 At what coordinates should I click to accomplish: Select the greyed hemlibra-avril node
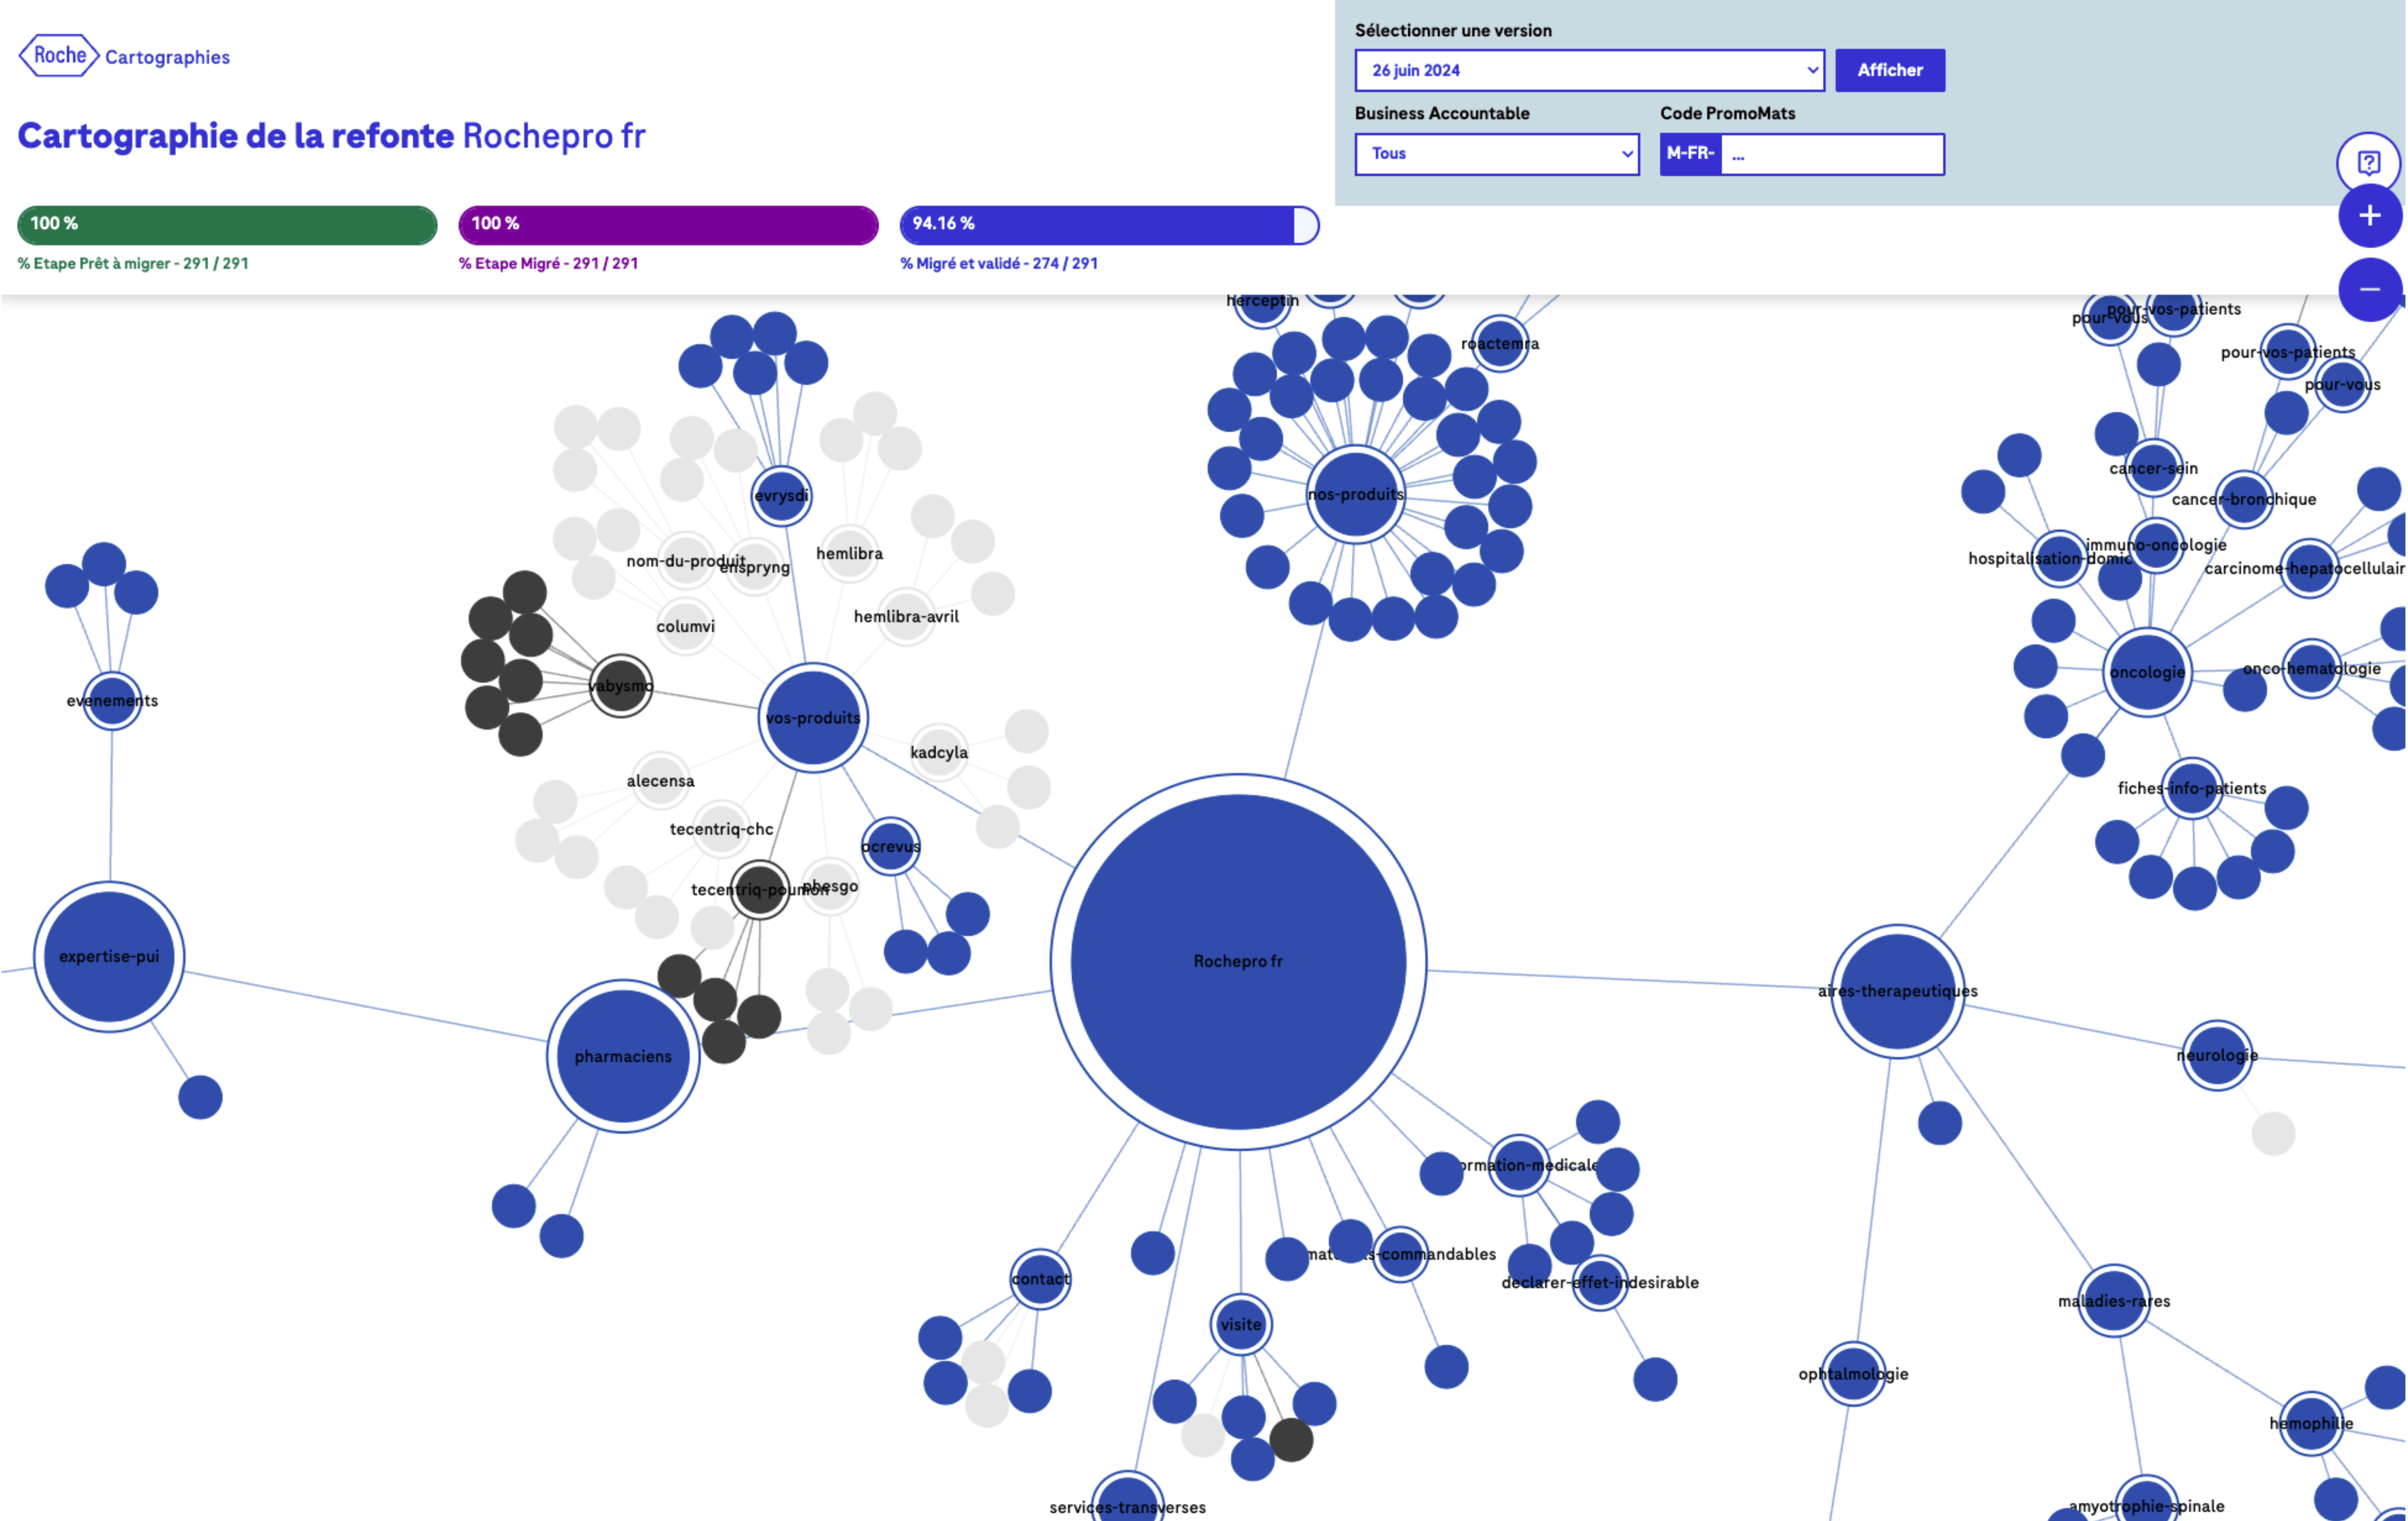[x=906, y=617]
